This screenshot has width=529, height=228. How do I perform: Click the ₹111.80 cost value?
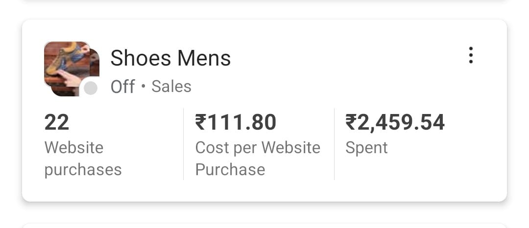coord(236,122)
